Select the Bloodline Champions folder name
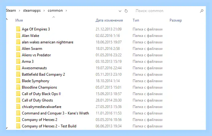Screen dimensions: 212x136 coord(39,87)
